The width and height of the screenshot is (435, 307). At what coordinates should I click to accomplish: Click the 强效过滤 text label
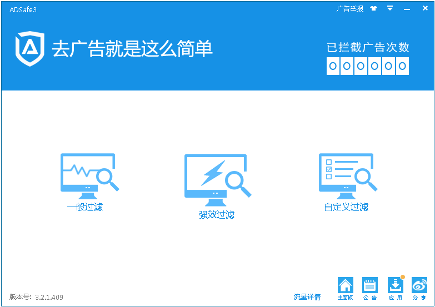coord(217,215)
